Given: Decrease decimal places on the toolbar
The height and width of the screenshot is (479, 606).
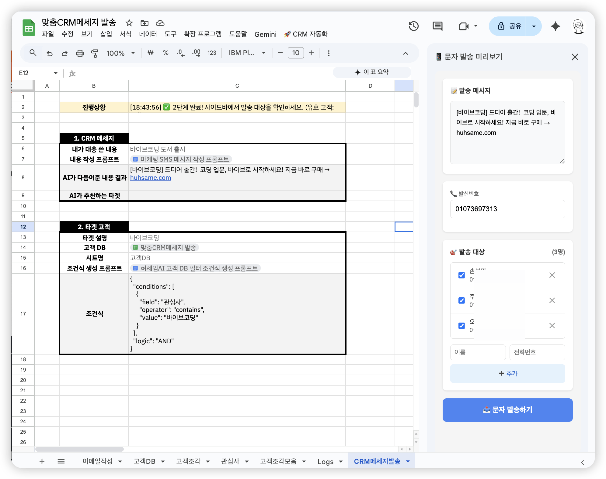Looking at the screenshot, I should [x=181, y=53].
